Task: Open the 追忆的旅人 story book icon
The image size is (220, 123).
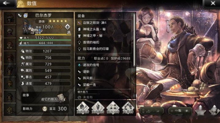Action: click(61, 98)
